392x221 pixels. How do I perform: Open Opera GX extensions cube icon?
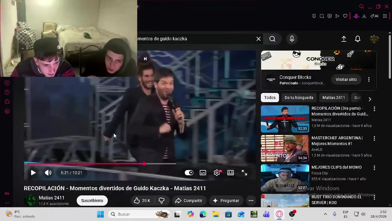(7, 102)
